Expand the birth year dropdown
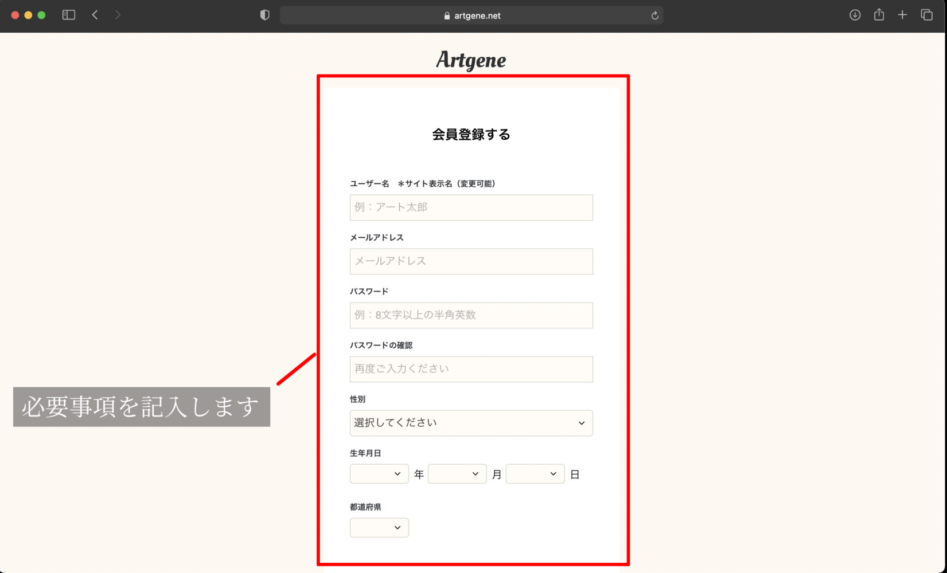 pos(379,474)
